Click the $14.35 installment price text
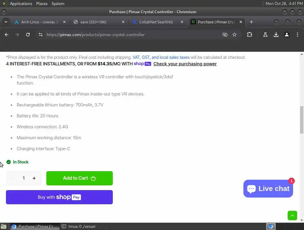This screenshot has height=230, width=304. (x=105, y=64)
